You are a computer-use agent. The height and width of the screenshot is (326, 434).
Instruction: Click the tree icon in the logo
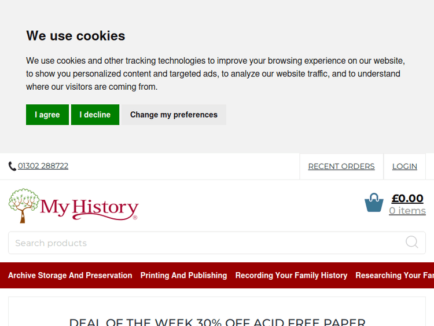point(24,205)
